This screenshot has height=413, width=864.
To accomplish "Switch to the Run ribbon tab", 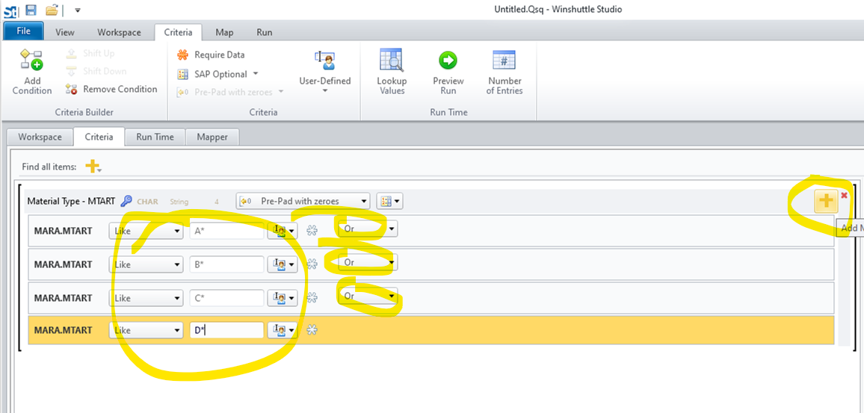I will (x=265, y=33).
